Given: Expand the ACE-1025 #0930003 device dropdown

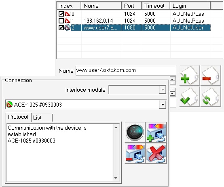Looking at the screenshot, I should click(x=163, y=105).
